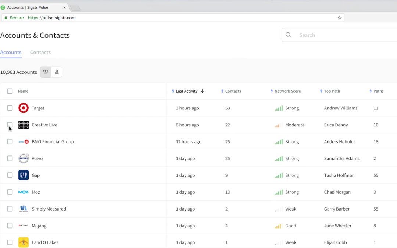Image resolution: width=397 pixels, height=248 pixels.
Task: Open the Target account name
Action: pos(38,108)
